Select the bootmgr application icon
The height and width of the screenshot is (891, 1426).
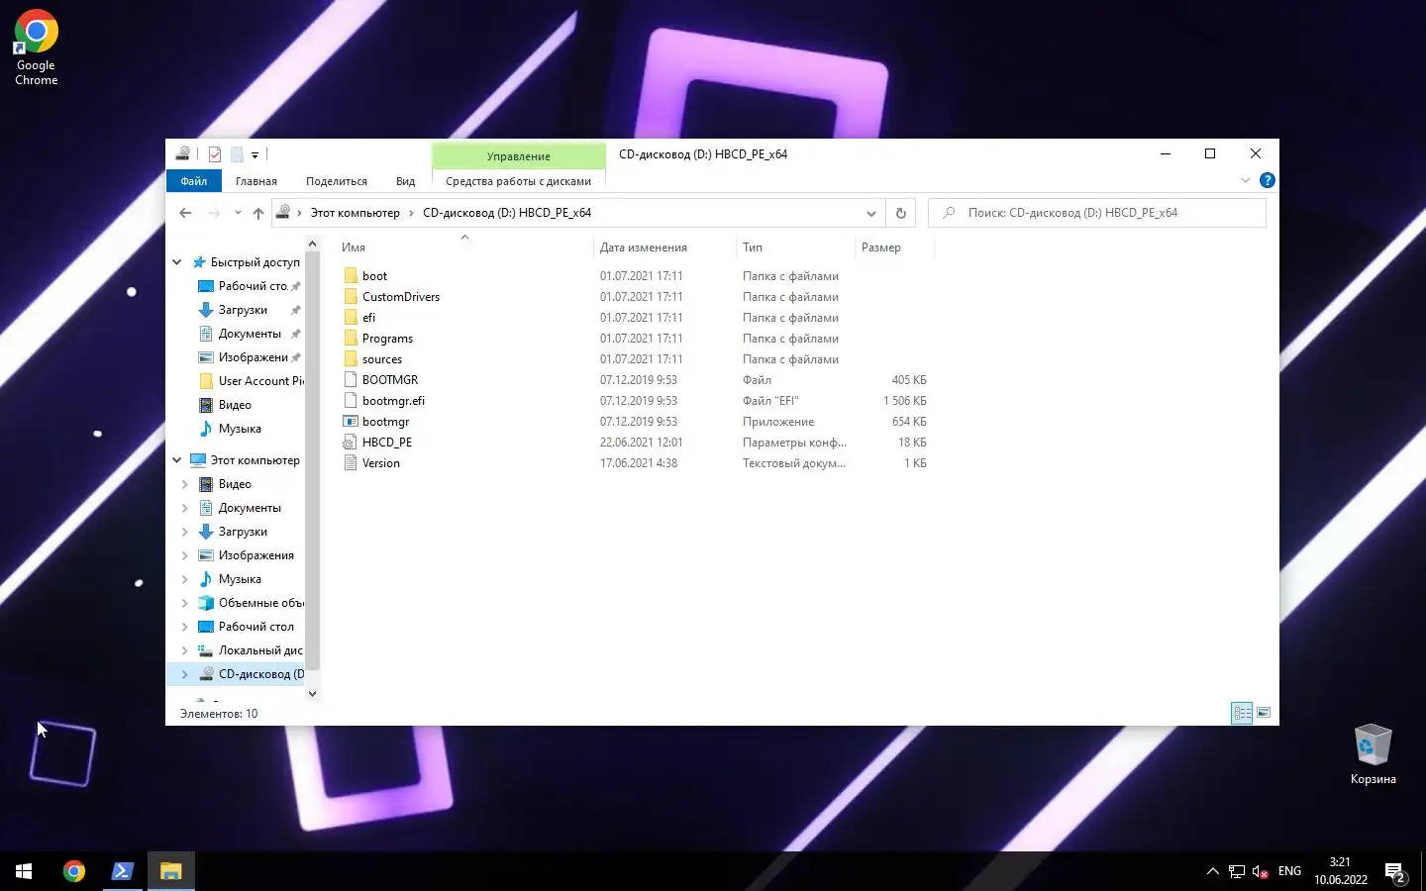(351, 422)
